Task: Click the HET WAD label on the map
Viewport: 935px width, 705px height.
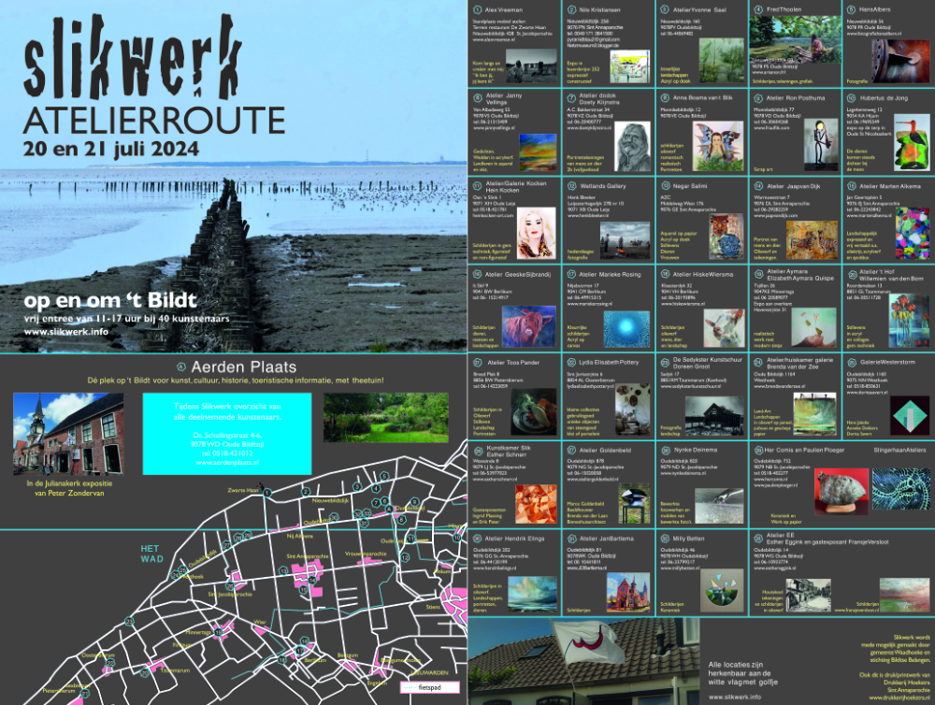Action: coord(151,554)
